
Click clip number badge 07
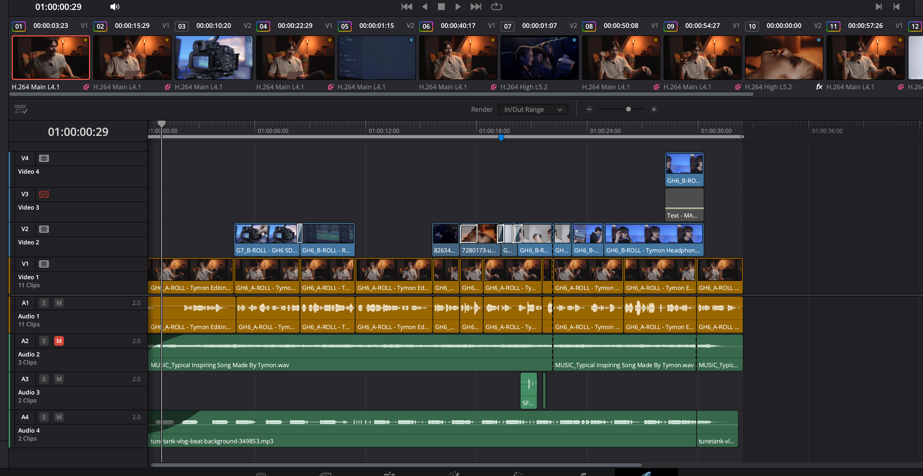pyautogui.click(x=507, y=26)
